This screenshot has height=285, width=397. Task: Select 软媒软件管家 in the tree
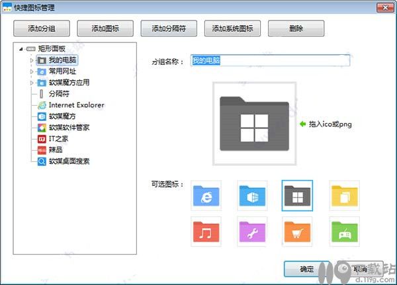coord(69,128)
